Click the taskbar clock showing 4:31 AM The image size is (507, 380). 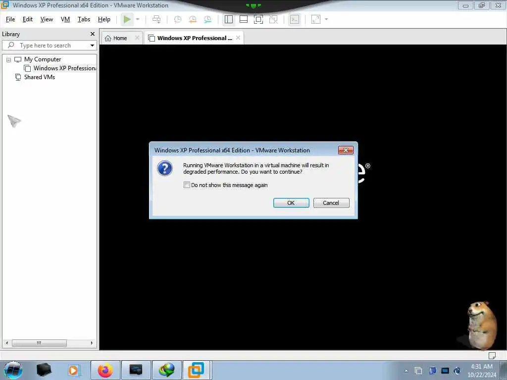(482, 371)
